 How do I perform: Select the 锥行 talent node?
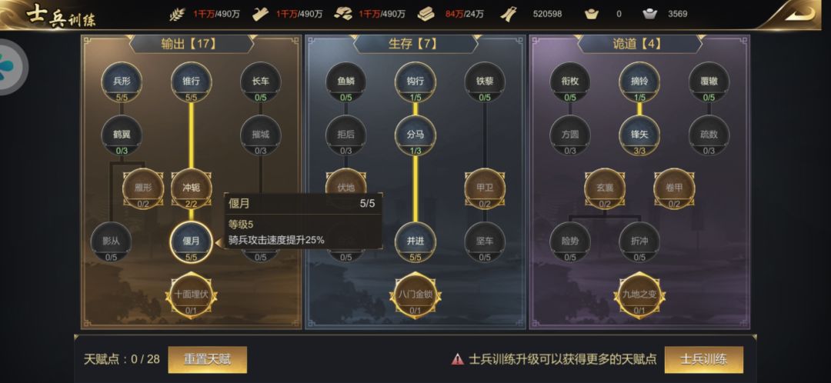192,82
